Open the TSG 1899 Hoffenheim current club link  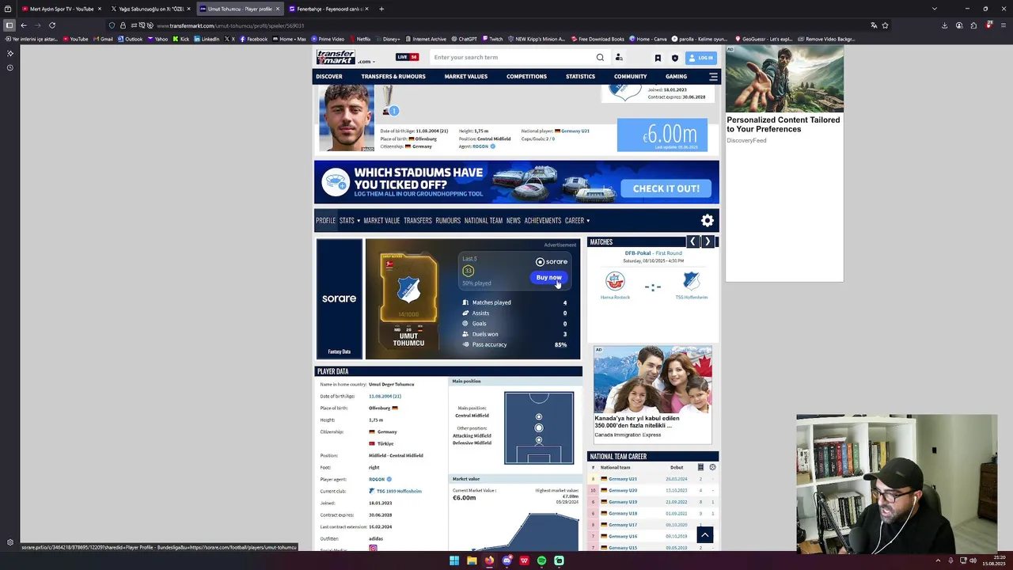tap(399, 492)
